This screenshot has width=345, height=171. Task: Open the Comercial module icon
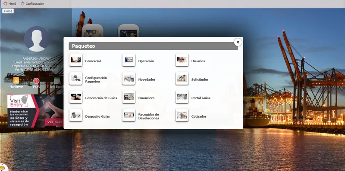[x=76, y=60]
